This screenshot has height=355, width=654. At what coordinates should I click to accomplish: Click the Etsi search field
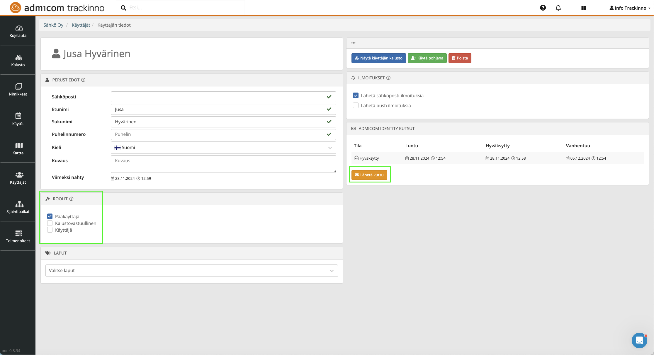[186, 8]
